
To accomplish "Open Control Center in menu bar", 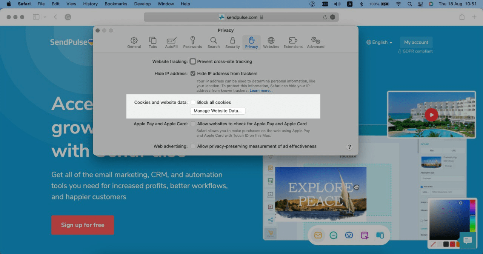I will [420, 4].
